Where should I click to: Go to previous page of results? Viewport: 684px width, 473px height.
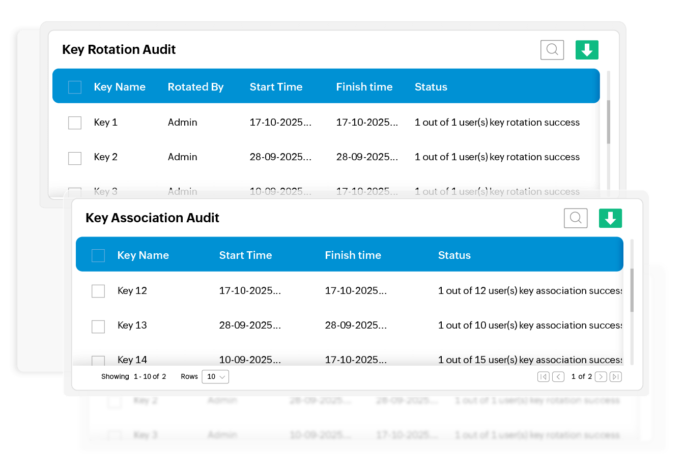point(558,377)
